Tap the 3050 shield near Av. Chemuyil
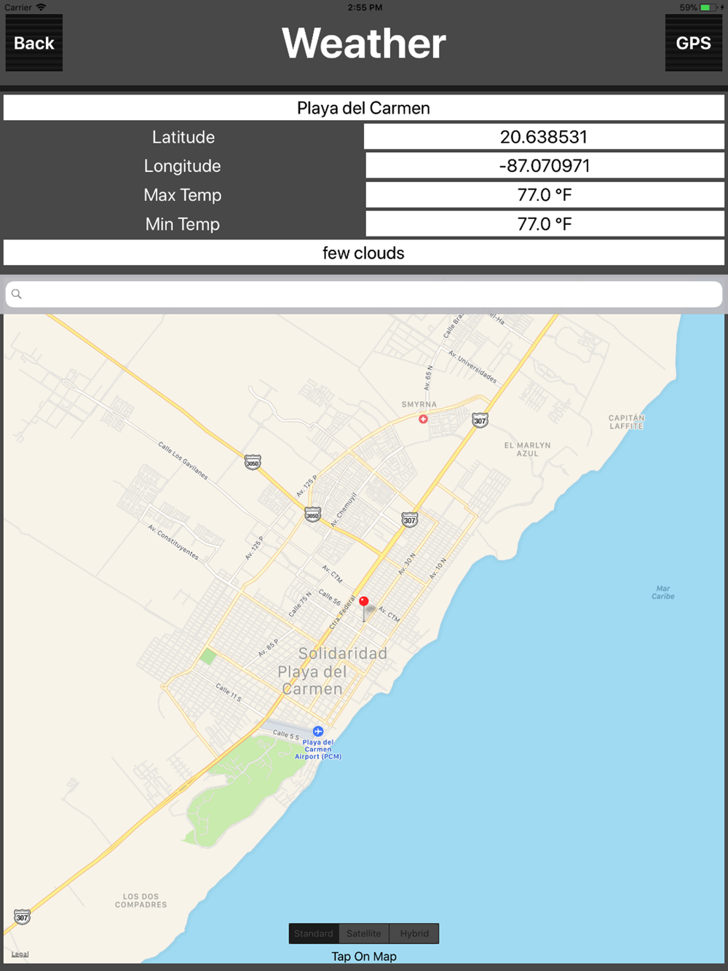Viewport: 728px width, 971px height. 312,515
